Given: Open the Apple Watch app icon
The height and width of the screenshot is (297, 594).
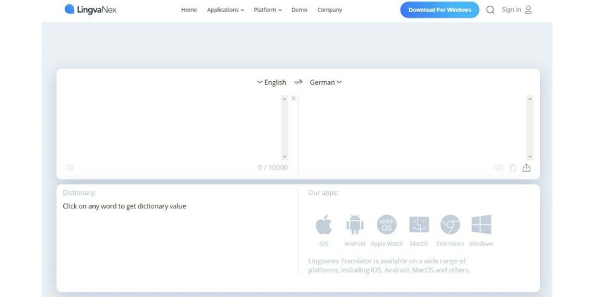Looking at the screenshot, I should coord(387,224).
